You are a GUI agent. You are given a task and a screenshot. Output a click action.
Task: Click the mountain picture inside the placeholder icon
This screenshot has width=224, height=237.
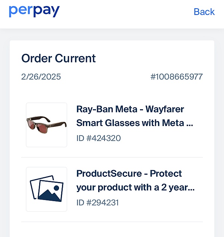(50, 191)
